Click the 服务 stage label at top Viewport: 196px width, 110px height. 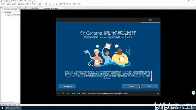point(150,20)
